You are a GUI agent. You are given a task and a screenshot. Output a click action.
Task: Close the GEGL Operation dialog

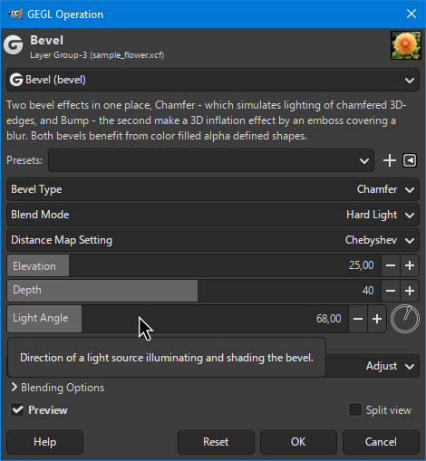(x=411, y=14)
